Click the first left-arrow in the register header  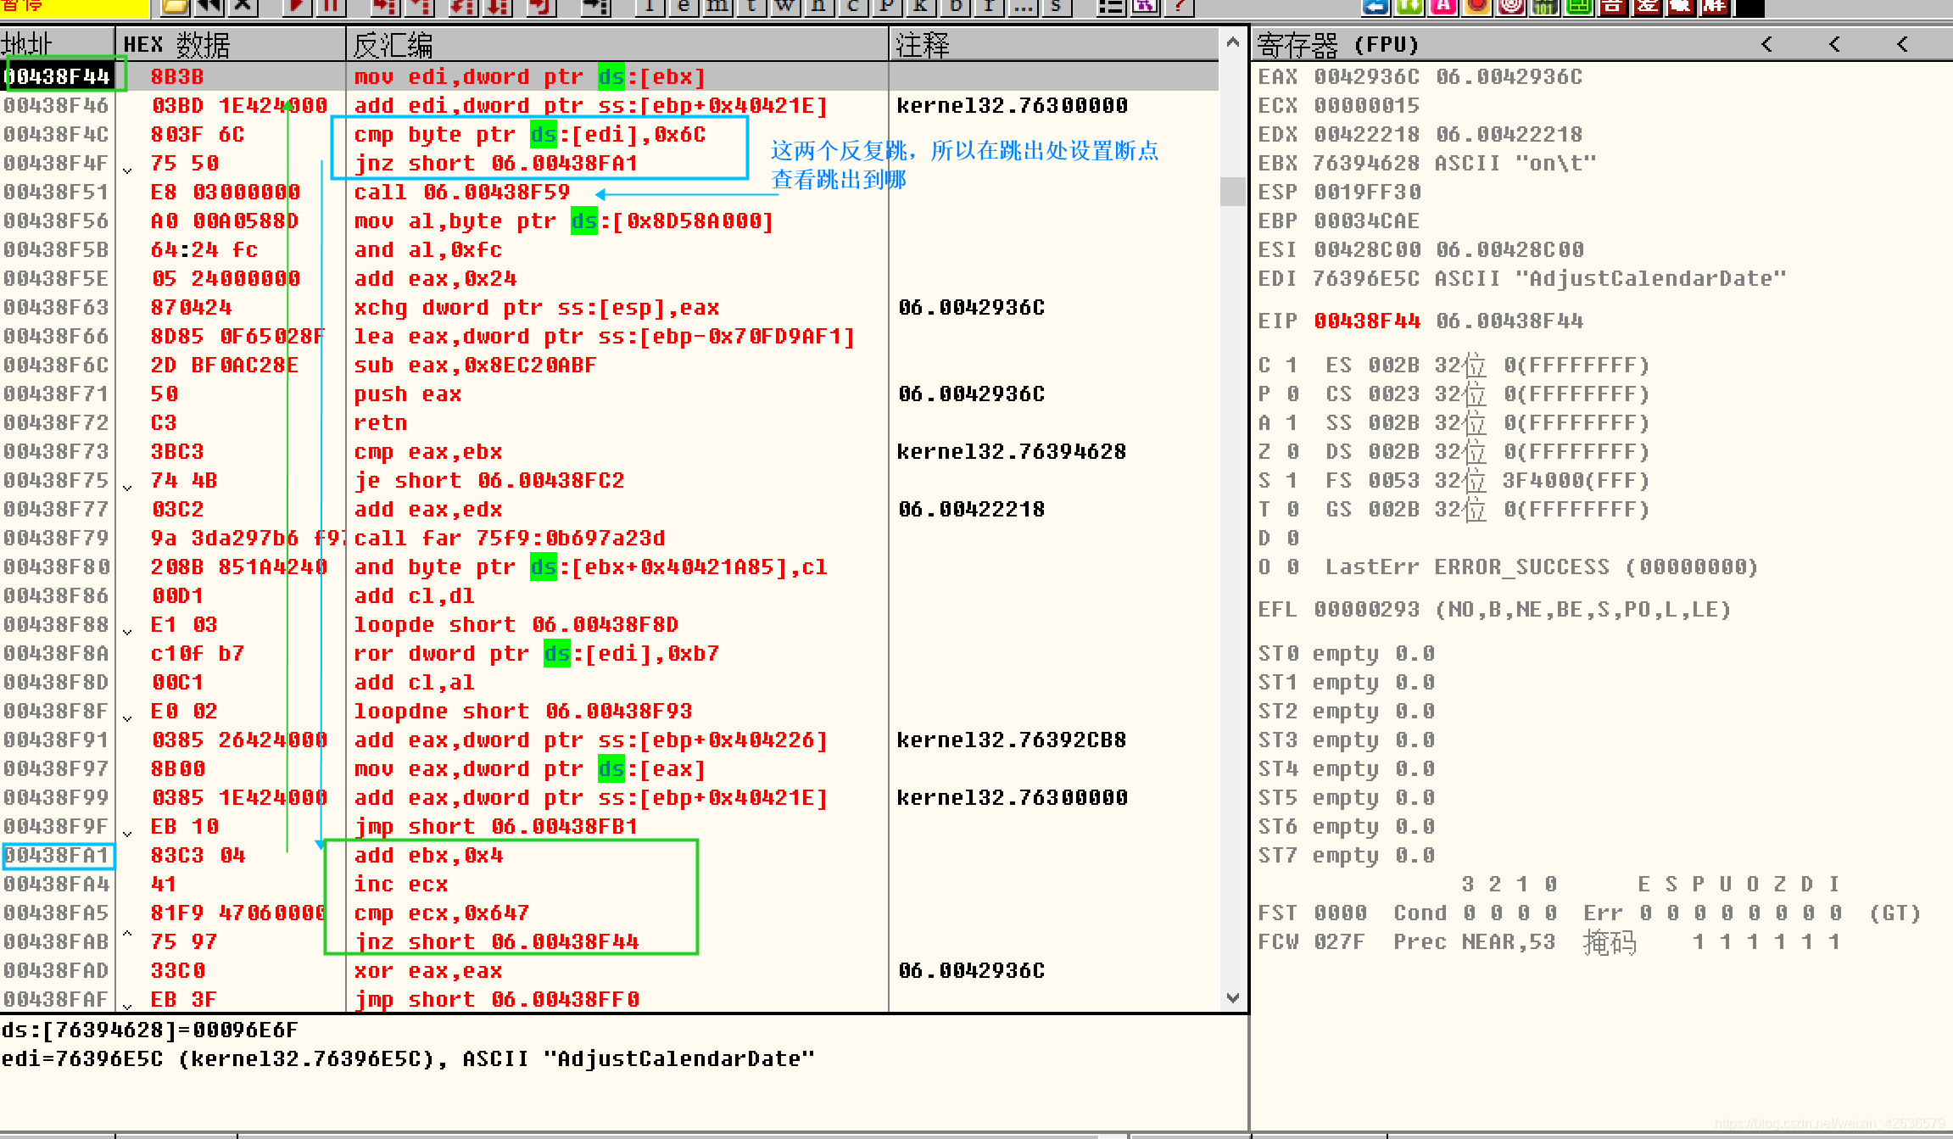point(1766,44)
